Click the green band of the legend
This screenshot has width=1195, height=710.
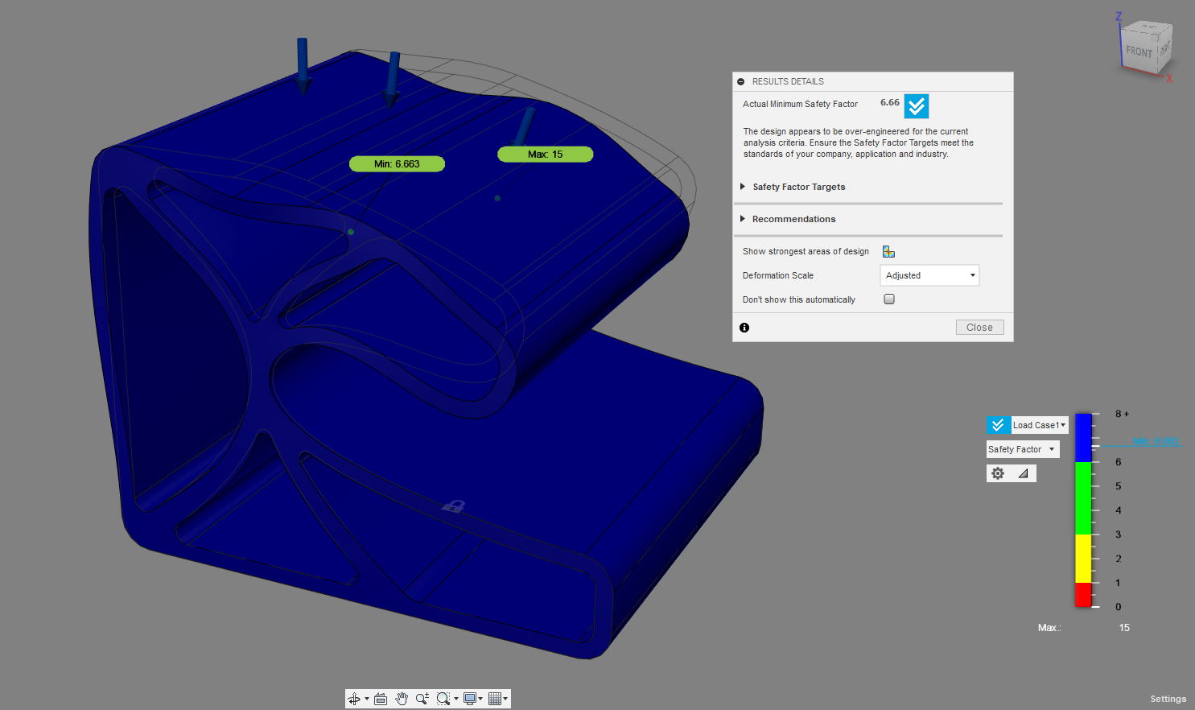1083,497
